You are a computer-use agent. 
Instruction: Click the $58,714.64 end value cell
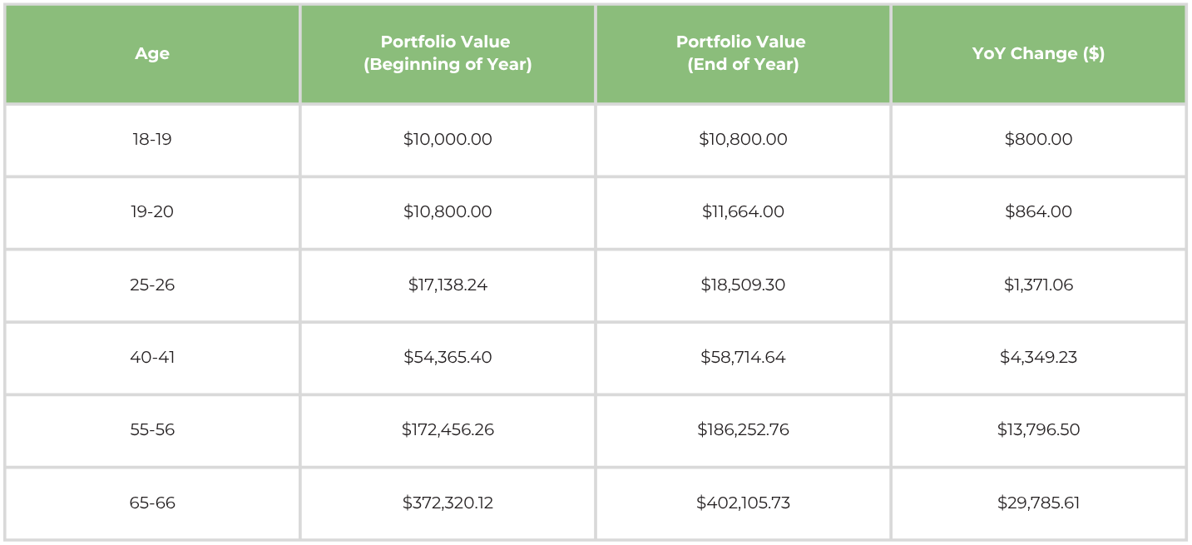click(743, 358)
